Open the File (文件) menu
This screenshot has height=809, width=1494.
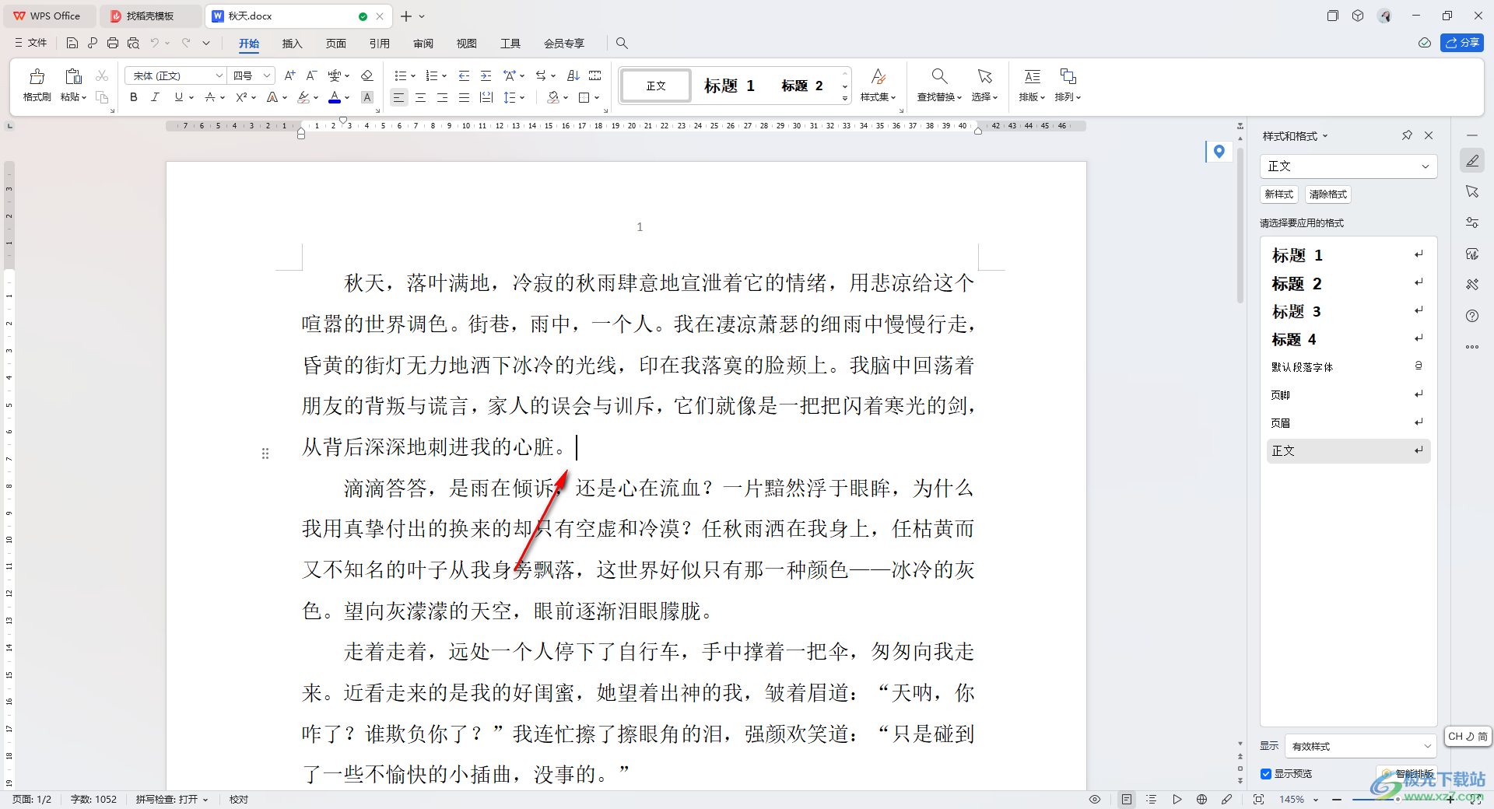[31, 43]
